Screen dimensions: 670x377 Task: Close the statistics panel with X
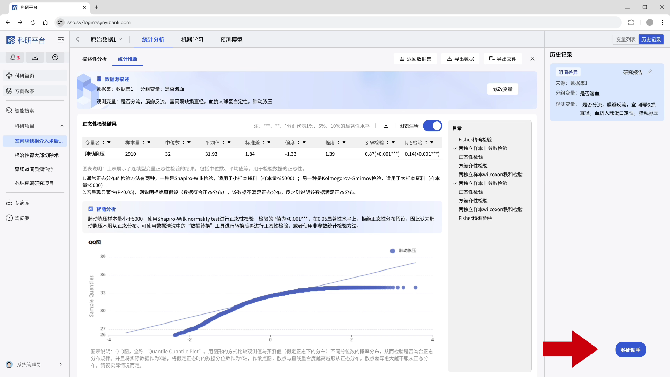pos(533,59)
